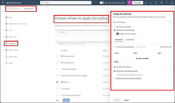Open the notifications bell icon
Screen dimensions: 175x103
pyautogui.click(x=146, y=3)
